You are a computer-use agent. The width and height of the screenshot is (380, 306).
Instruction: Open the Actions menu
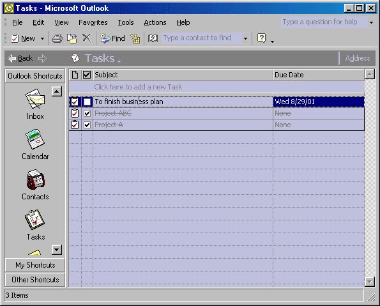pyautogui.click(x=155, y=22)
